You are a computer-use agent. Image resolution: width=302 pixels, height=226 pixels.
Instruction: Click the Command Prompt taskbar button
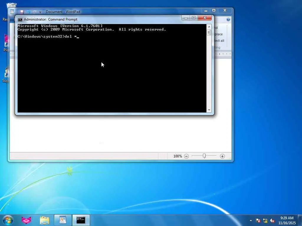point(81,220)
